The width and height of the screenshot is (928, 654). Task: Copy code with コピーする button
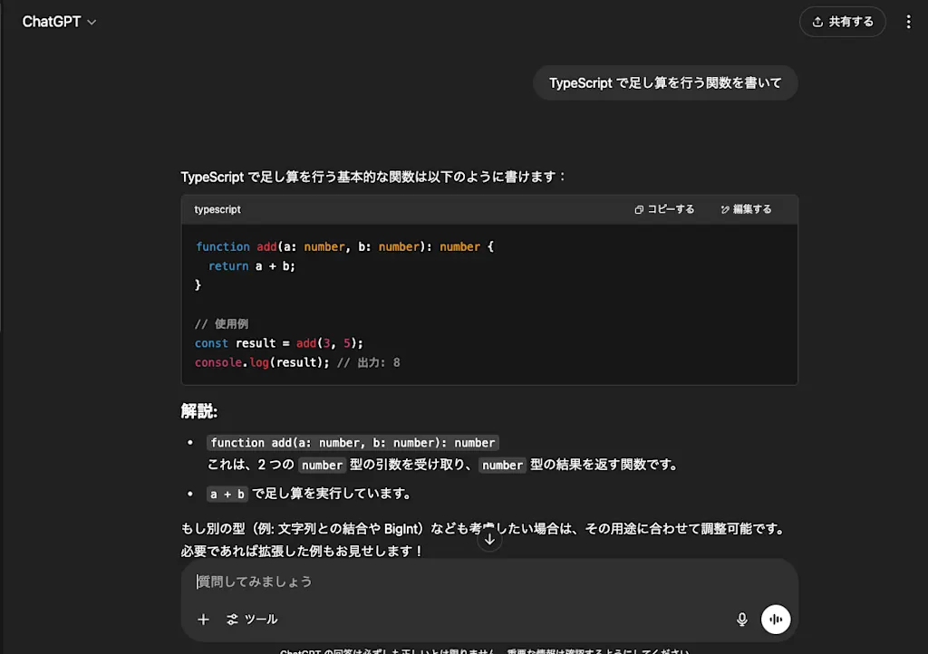(664, 209)
